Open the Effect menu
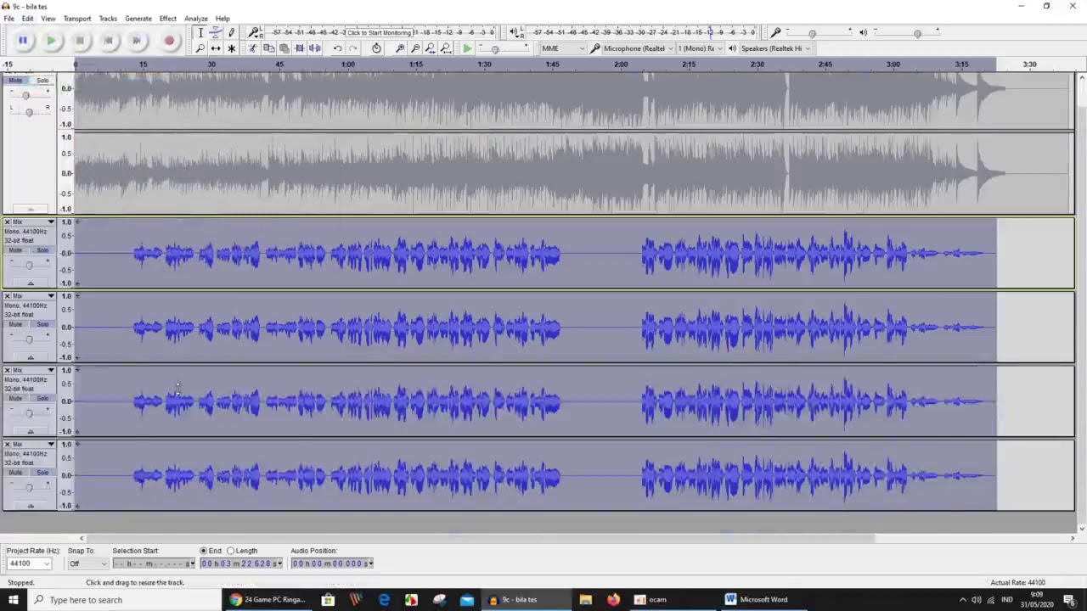 pyautogui.click(x=168, y=19)
